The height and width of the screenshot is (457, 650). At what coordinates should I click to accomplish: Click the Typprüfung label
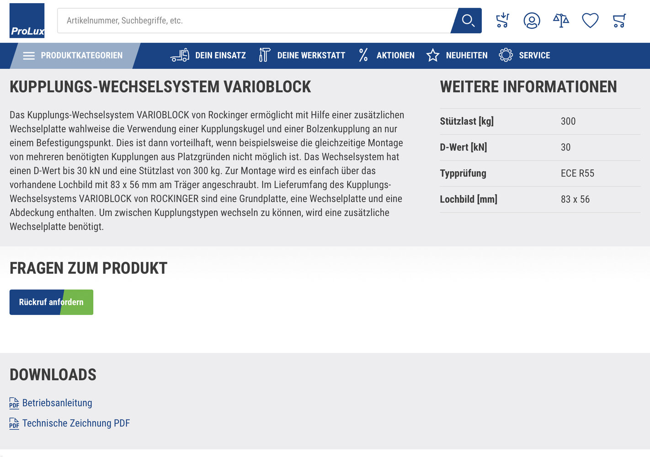[463, 173]
